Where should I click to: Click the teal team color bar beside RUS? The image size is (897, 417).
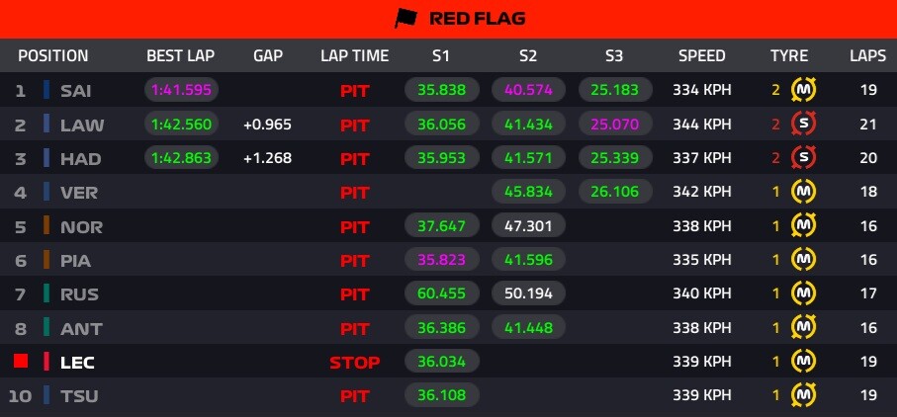[x=46, y=293]
